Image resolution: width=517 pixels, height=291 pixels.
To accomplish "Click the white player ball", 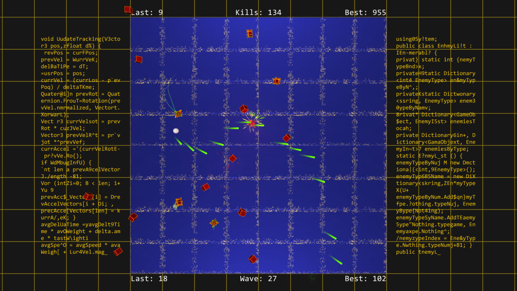I will pos(176,131).
